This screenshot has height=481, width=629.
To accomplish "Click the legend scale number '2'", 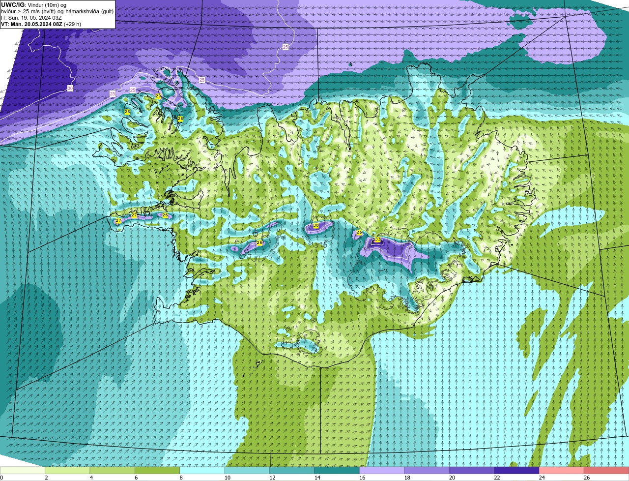I will 46,478.
